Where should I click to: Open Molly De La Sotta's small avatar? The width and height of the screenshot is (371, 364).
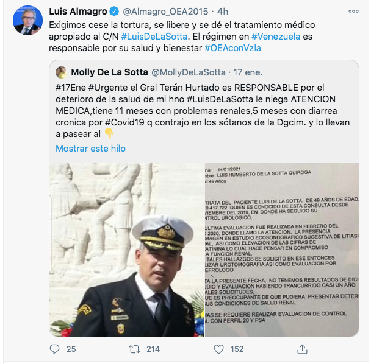click(61, 72)
